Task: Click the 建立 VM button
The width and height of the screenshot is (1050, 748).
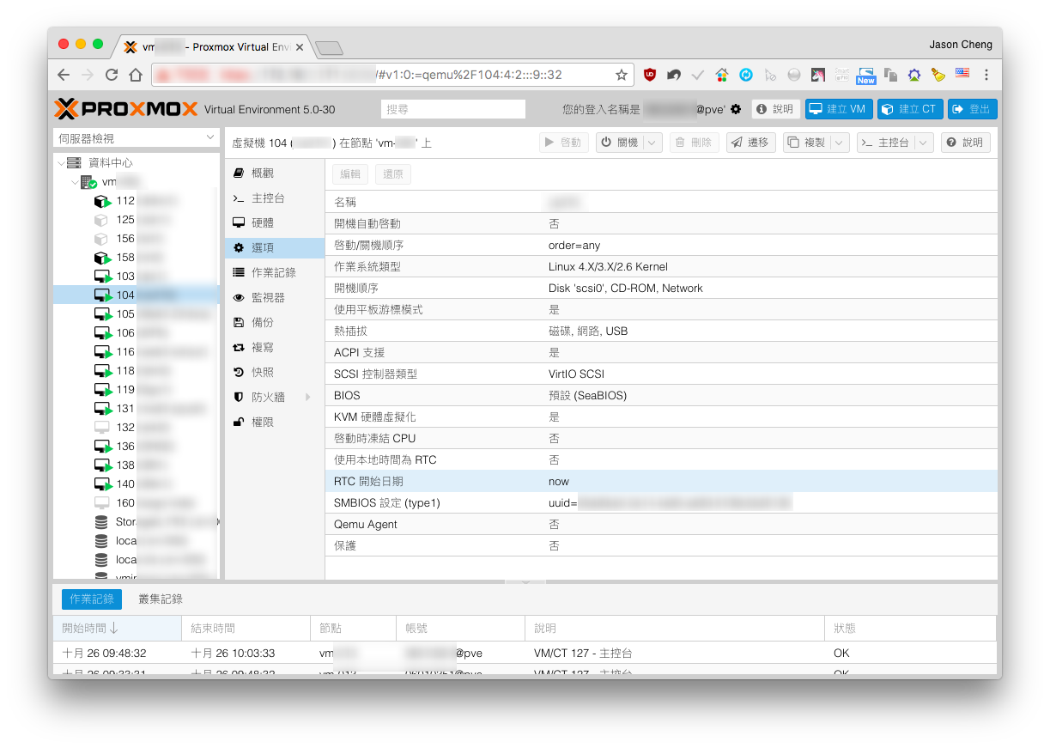Action: coord(838,109)
